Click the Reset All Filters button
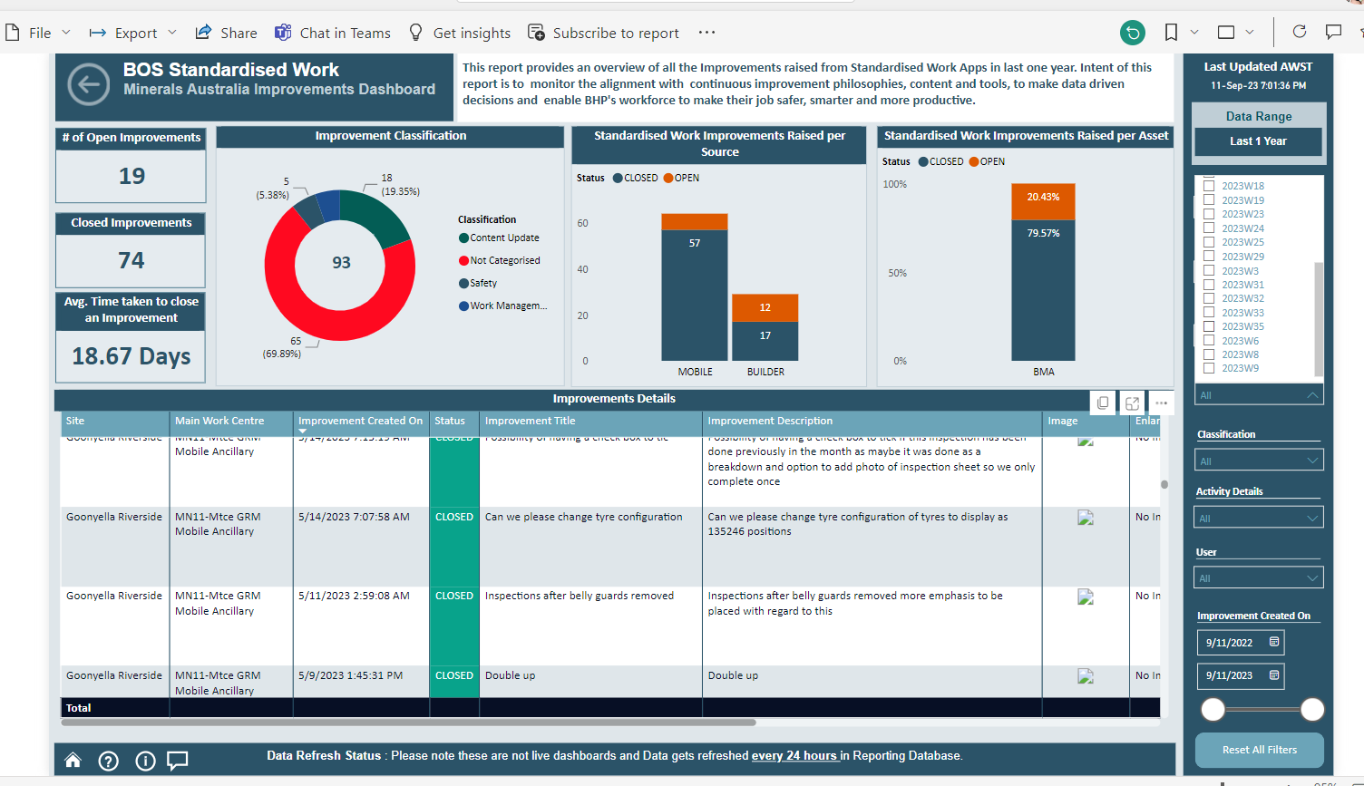The width and height of the screenshot is (1364, 786). (x=1260, y=750)
